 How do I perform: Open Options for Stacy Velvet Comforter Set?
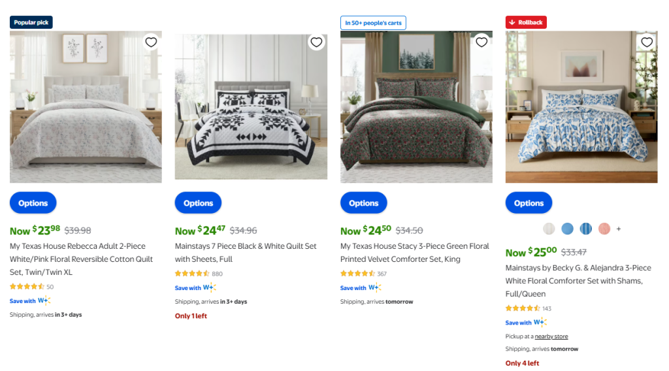(x=364, y=203)
